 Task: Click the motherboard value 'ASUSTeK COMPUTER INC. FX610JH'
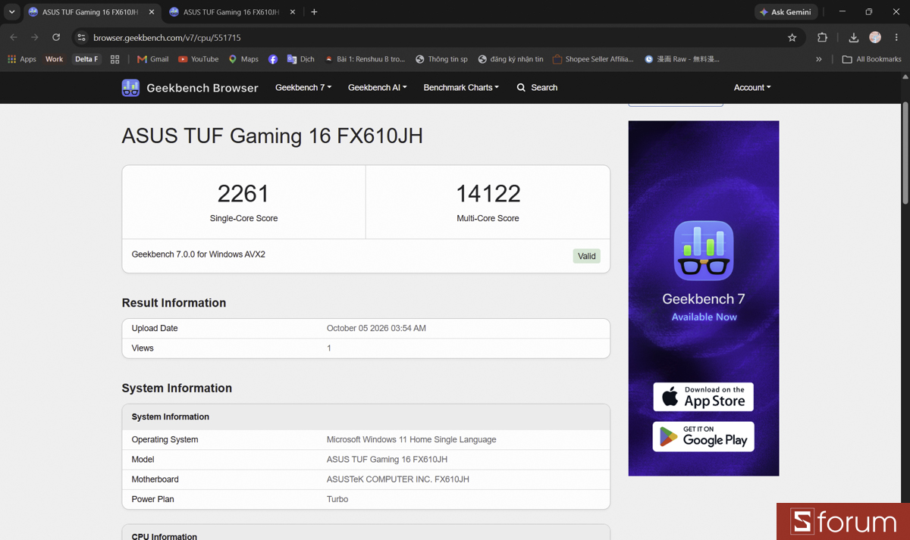[398, 479]
